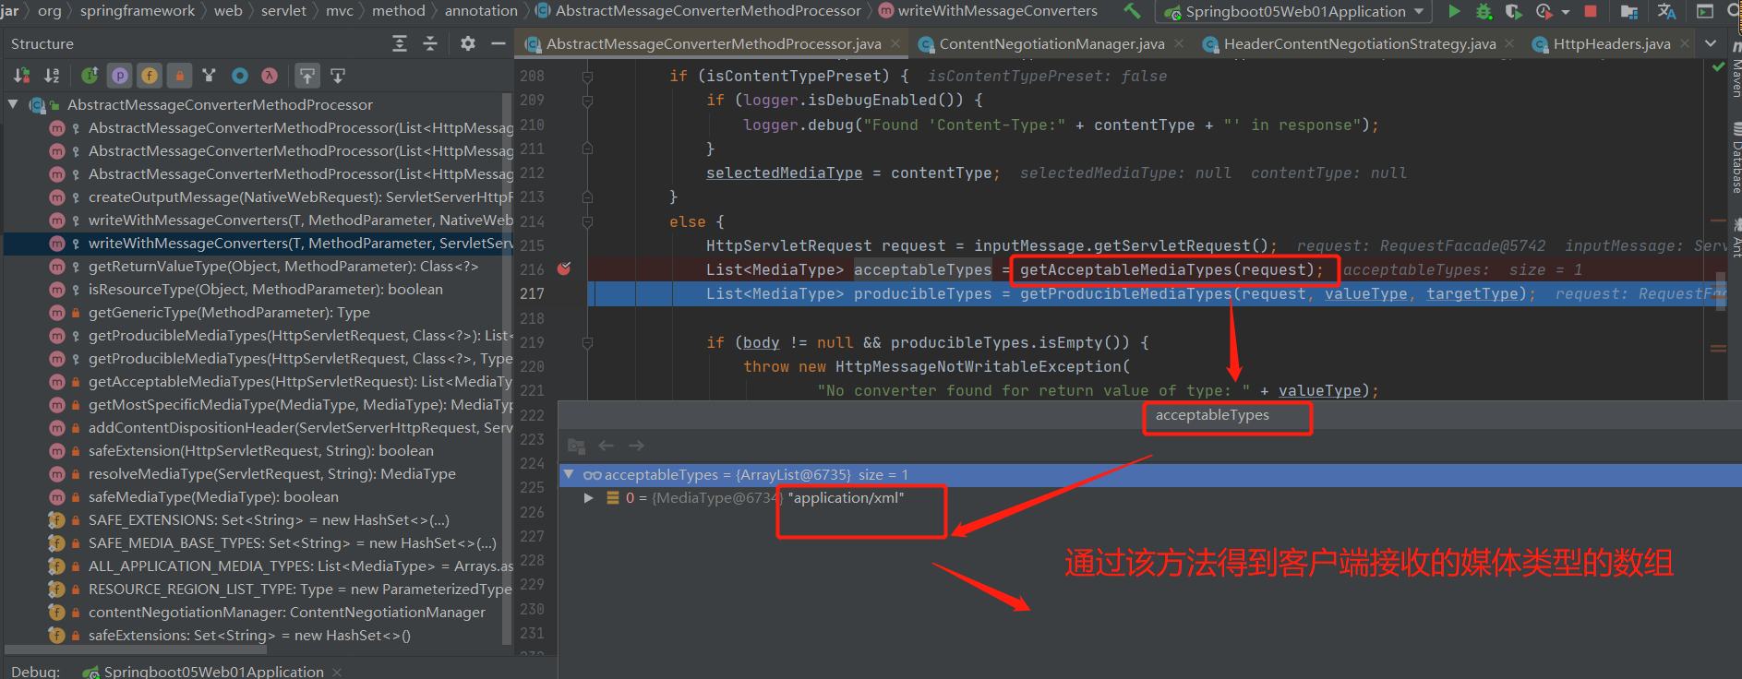Hide the Structure panel with minus icon
This screenshot has width=1742, height=679.
pyautogui.click(x=499, y=43)
